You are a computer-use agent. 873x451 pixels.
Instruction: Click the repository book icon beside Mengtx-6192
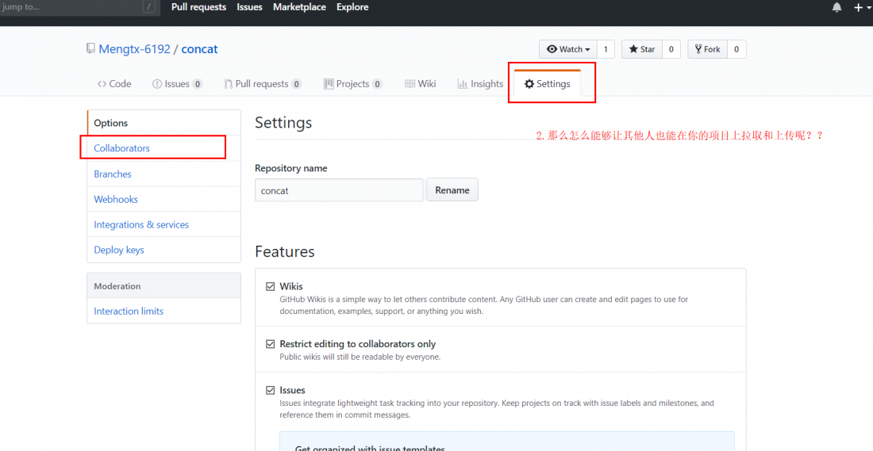(90, 49)
